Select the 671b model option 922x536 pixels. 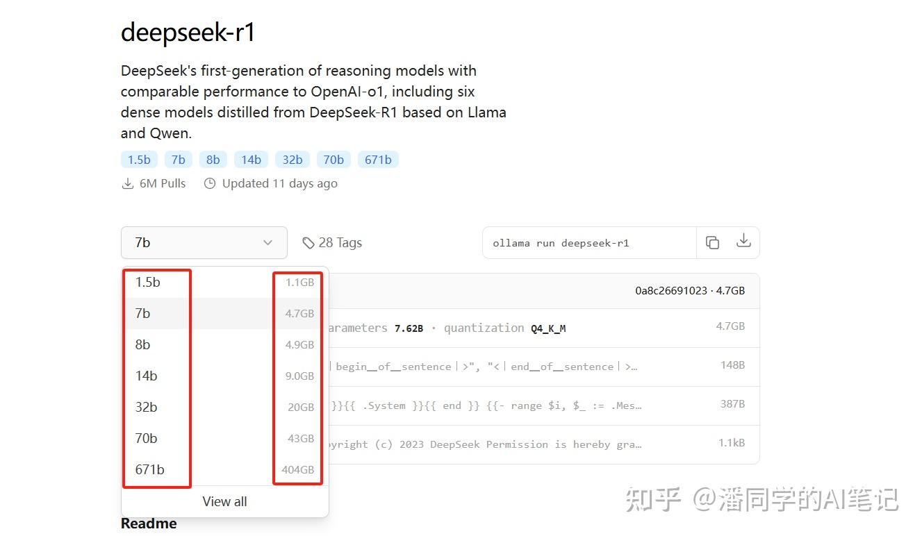tap(150, 469)
